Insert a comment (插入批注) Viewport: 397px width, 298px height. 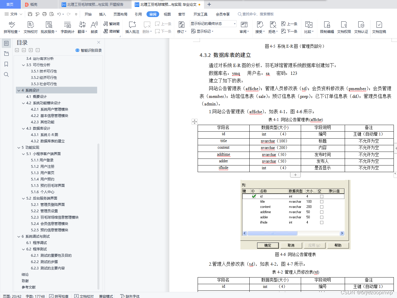pyautogui.click(x=132, y=27)
